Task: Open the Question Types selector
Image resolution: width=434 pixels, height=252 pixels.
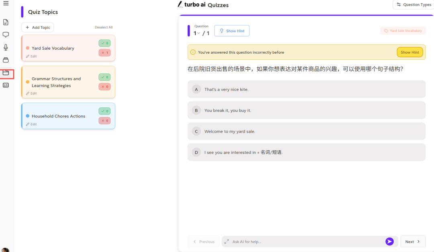Action: [414, 4]
